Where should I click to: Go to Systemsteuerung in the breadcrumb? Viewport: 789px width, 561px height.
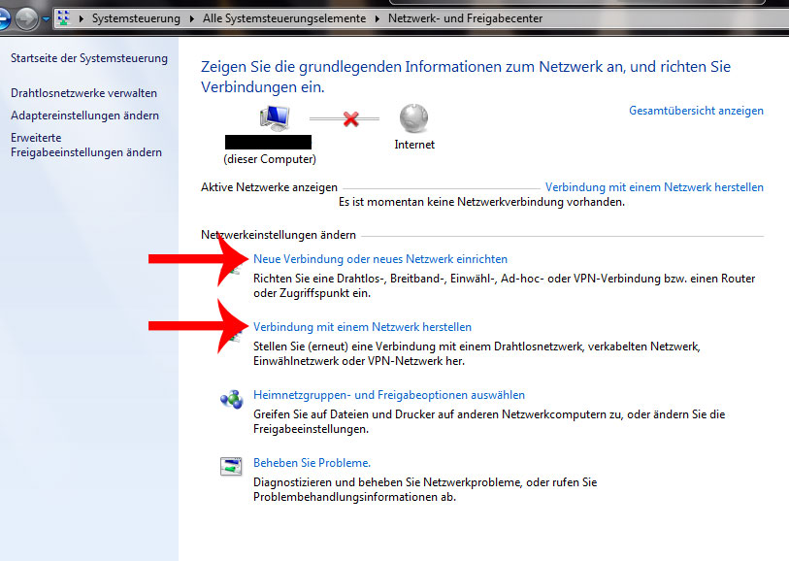click(x=136, y=18)
